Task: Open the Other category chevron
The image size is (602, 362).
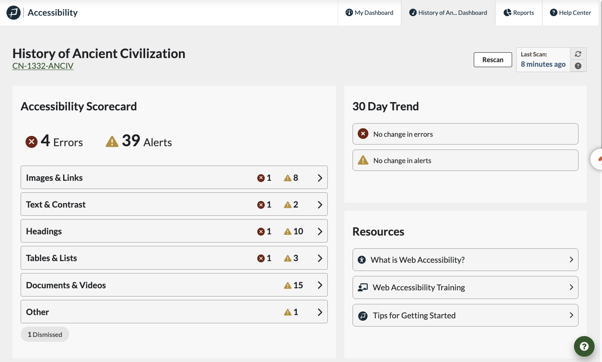Action: [320, 312]
